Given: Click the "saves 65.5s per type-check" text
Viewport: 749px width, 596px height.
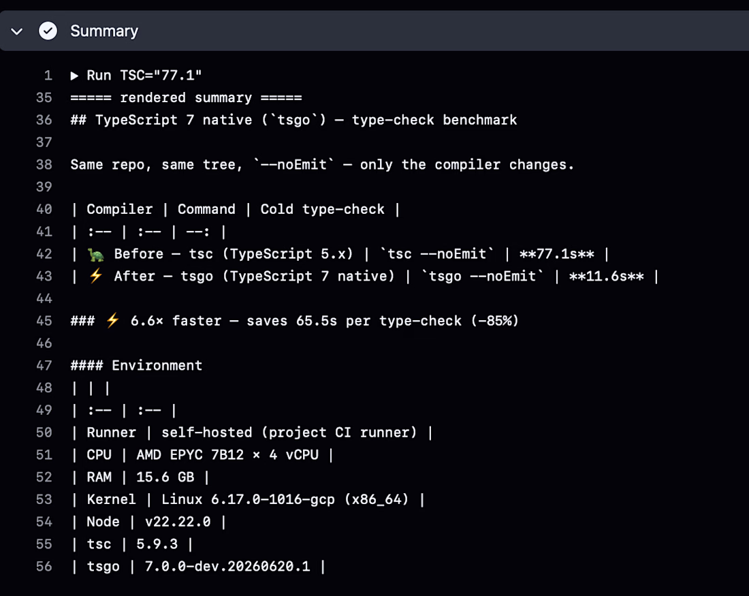Looking at the screenshot, I should (x=354, y=321).
